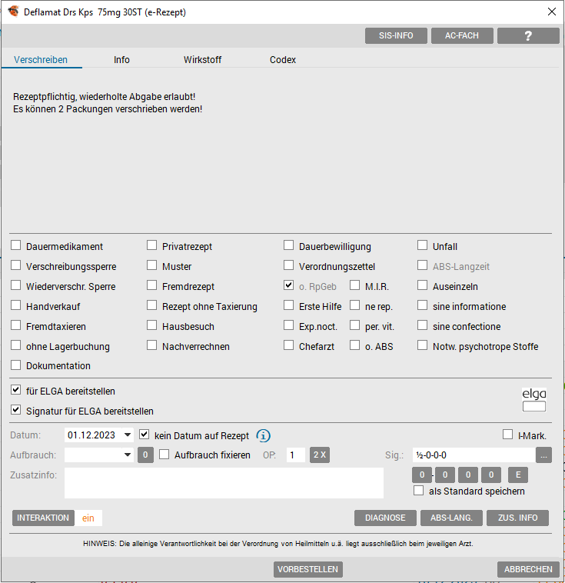
Task: Click the elga logo icon
Action: [x=534, y=400]
